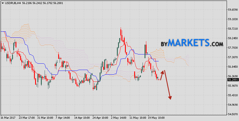Select the 24 Apr 10:00 time label
Screen dimensions: 239x121
pos(100,118)
